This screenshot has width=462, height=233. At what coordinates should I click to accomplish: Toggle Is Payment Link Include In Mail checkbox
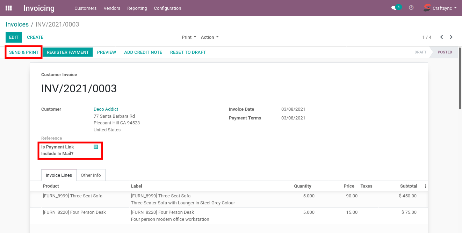coord(96,147)
